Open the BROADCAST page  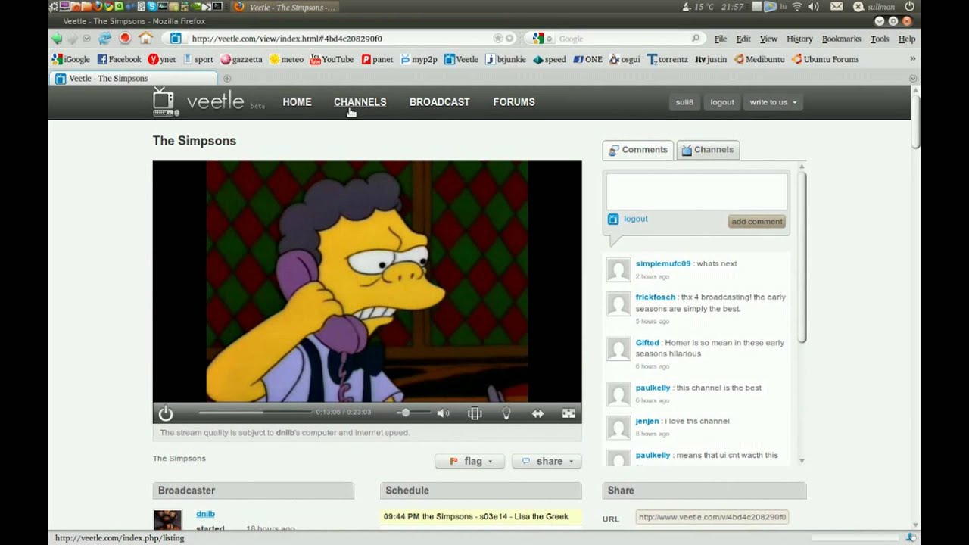[439, 102]
